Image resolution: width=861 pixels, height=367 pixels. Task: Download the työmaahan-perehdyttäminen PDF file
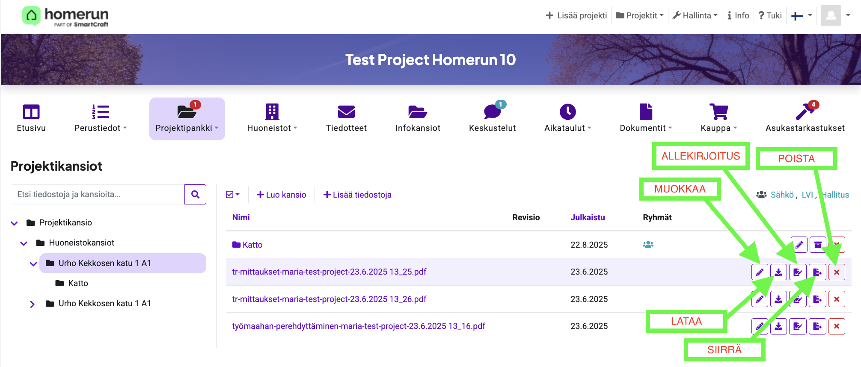778,326
